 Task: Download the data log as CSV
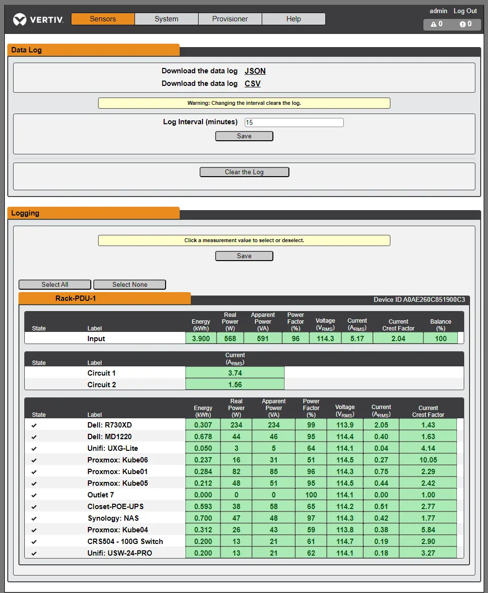click(252, 83)
